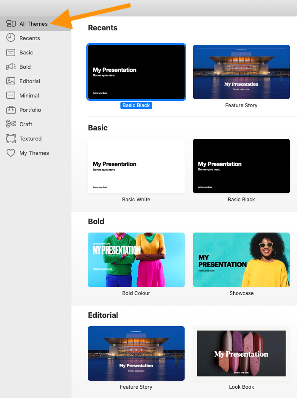
Task: Choose Feature Story thumbnail under Recents
Action: point(241,72)
